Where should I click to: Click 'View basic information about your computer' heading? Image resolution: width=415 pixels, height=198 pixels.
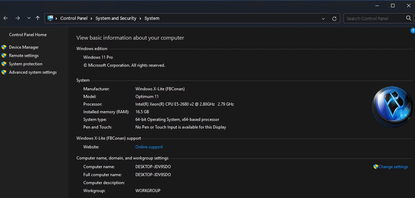(130, 38)
